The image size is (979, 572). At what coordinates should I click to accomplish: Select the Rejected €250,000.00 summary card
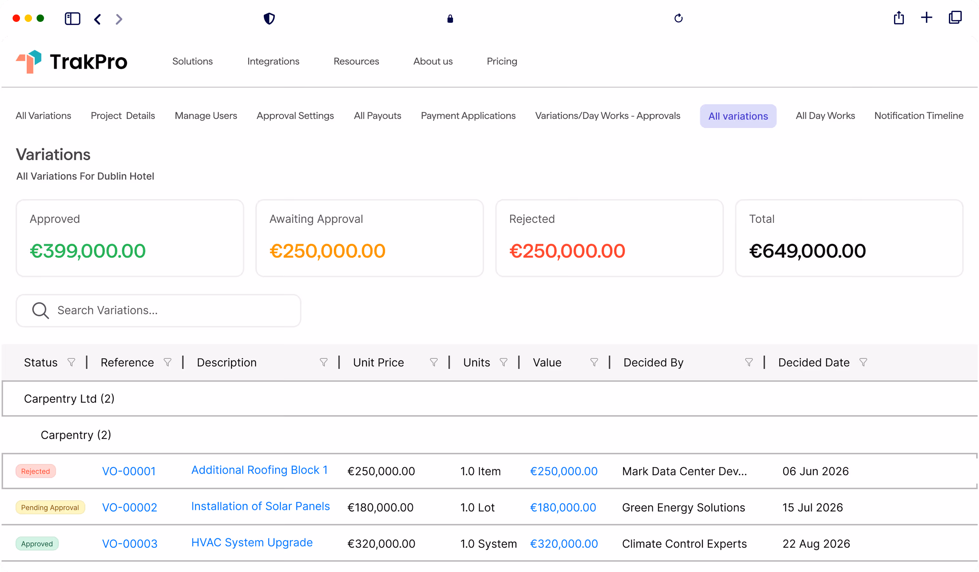tap(609, 238)
